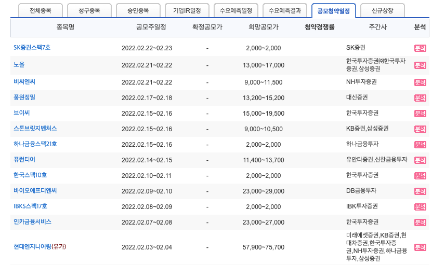Click the 분석 badge for SK증권스팩7호

click(420, 48)
